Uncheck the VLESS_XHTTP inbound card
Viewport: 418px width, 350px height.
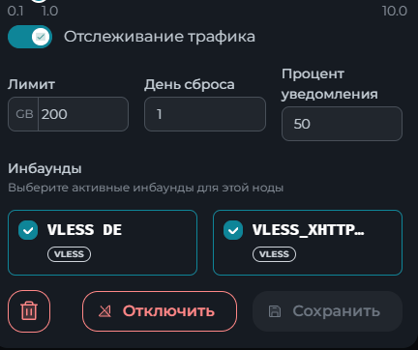click(x=308, y=243)
